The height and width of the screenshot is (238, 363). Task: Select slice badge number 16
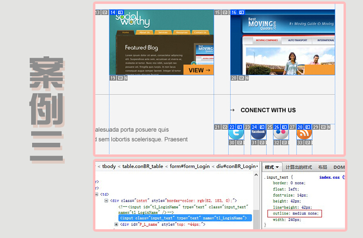234,12
